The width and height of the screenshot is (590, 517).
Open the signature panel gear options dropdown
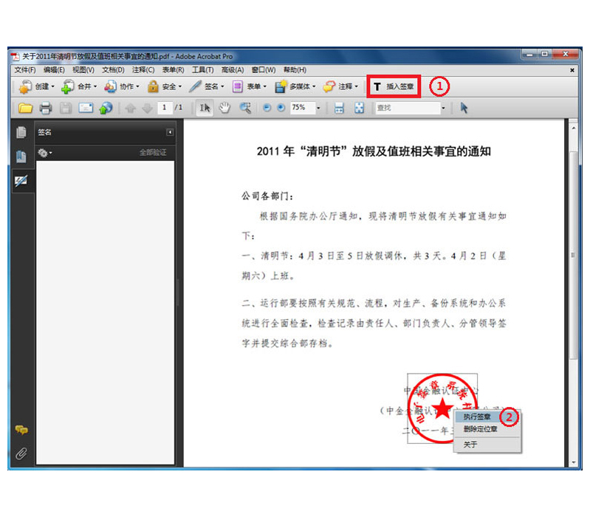pyautogui.click(x=44, y=152)
